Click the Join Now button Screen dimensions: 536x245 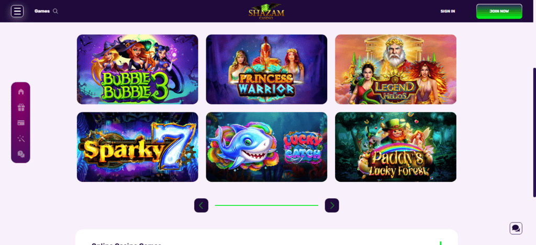click(499, 11)
